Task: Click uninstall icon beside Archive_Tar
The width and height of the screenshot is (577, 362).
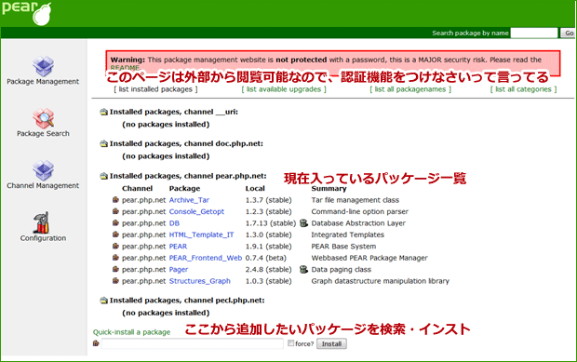Action: tap(115, 200)
